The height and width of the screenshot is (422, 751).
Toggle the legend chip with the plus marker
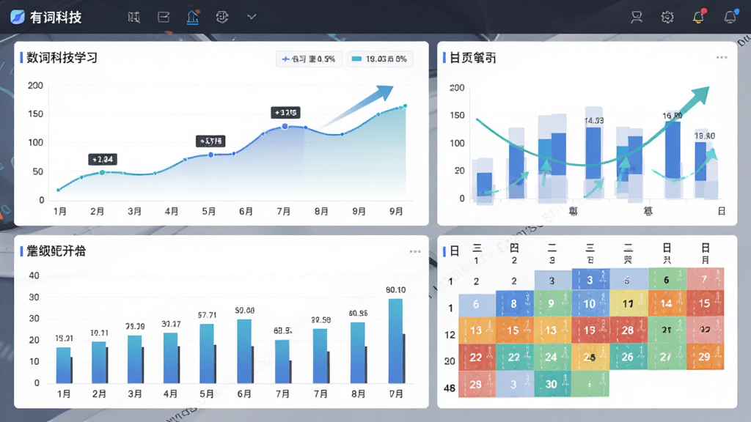coord(309,59)
